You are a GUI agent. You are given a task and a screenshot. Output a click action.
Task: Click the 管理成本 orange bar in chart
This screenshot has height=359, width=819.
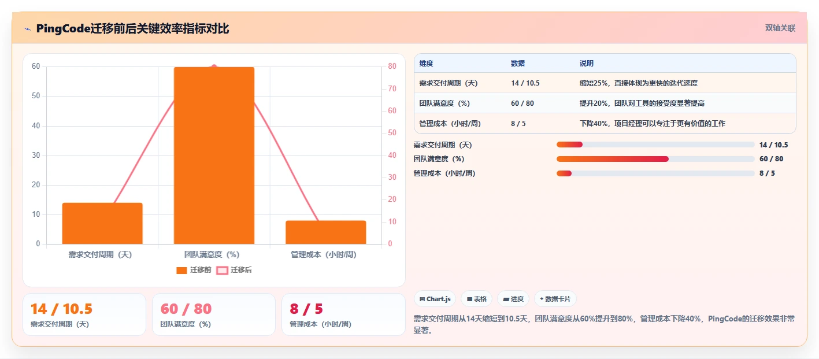coord(326,232)
